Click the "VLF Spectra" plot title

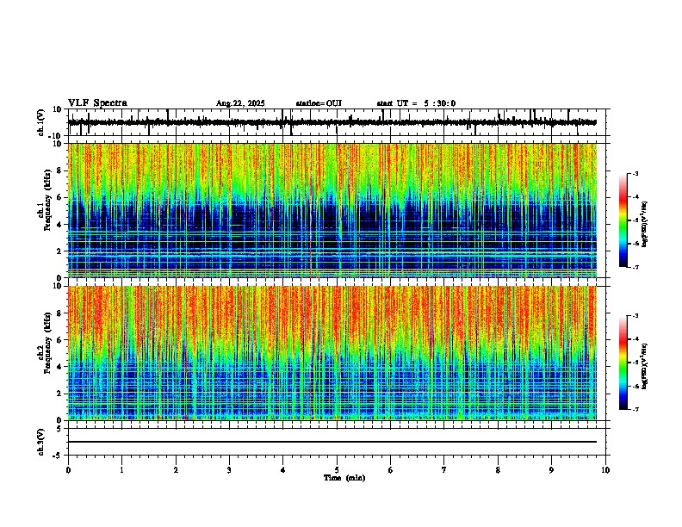[x=97, y=103]
